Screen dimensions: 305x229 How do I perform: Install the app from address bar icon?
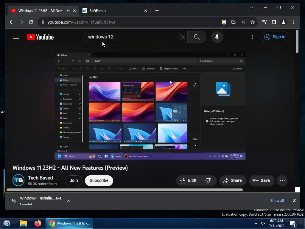coord(234,22)
